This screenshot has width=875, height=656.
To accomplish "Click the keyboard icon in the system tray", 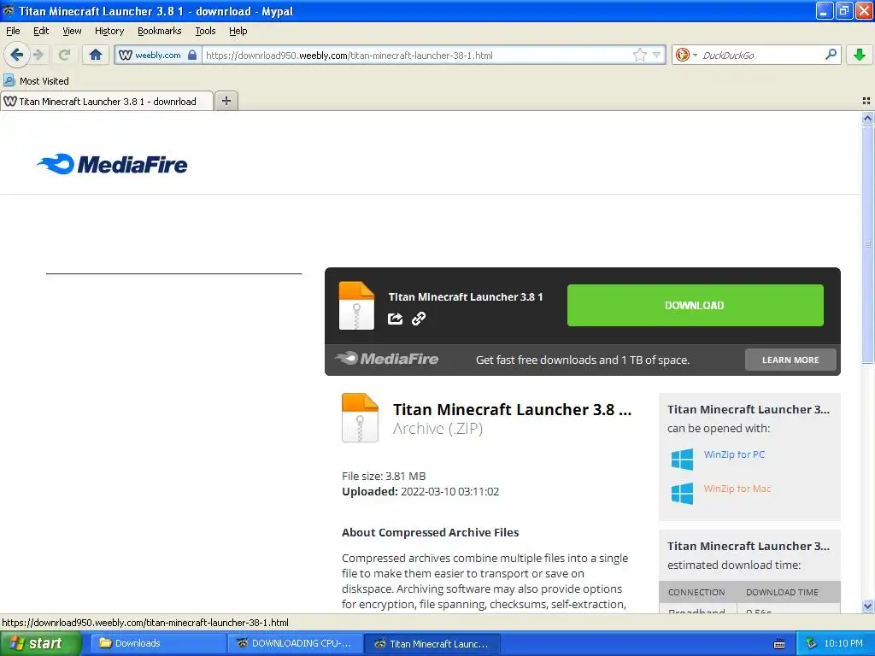I will (779, 644).
